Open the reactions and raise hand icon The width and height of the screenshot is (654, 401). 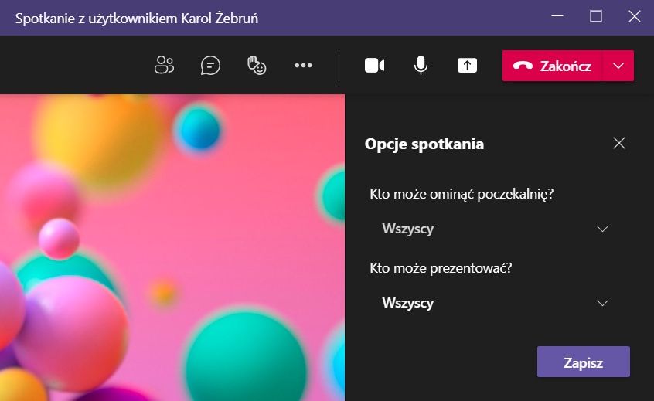point(257,66)
